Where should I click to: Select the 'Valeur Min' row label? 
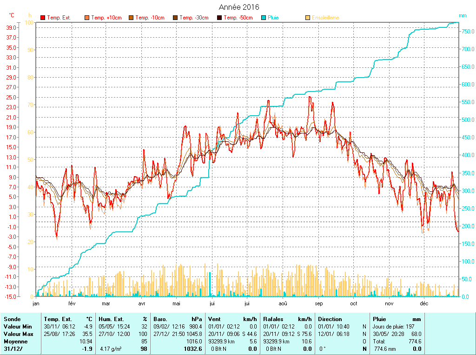tap(16, 327)
